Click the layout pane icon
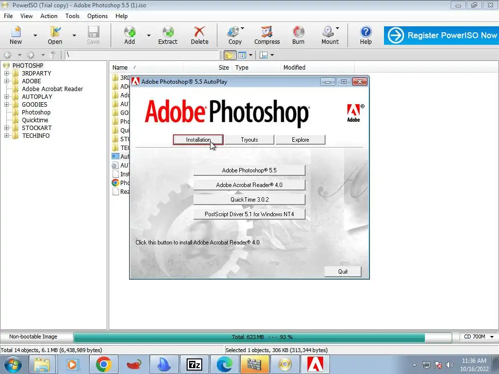The image size is (499, 374). pos(264,55)
